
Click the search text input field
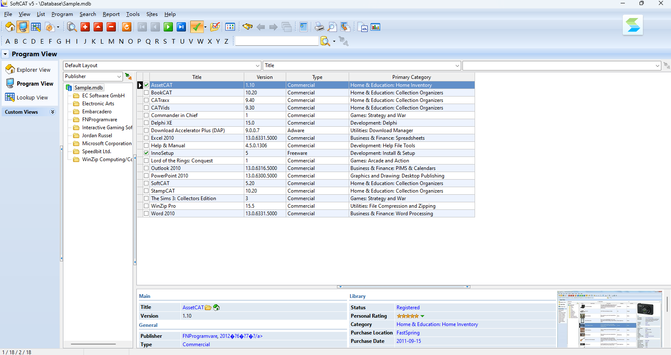(277, 41)
